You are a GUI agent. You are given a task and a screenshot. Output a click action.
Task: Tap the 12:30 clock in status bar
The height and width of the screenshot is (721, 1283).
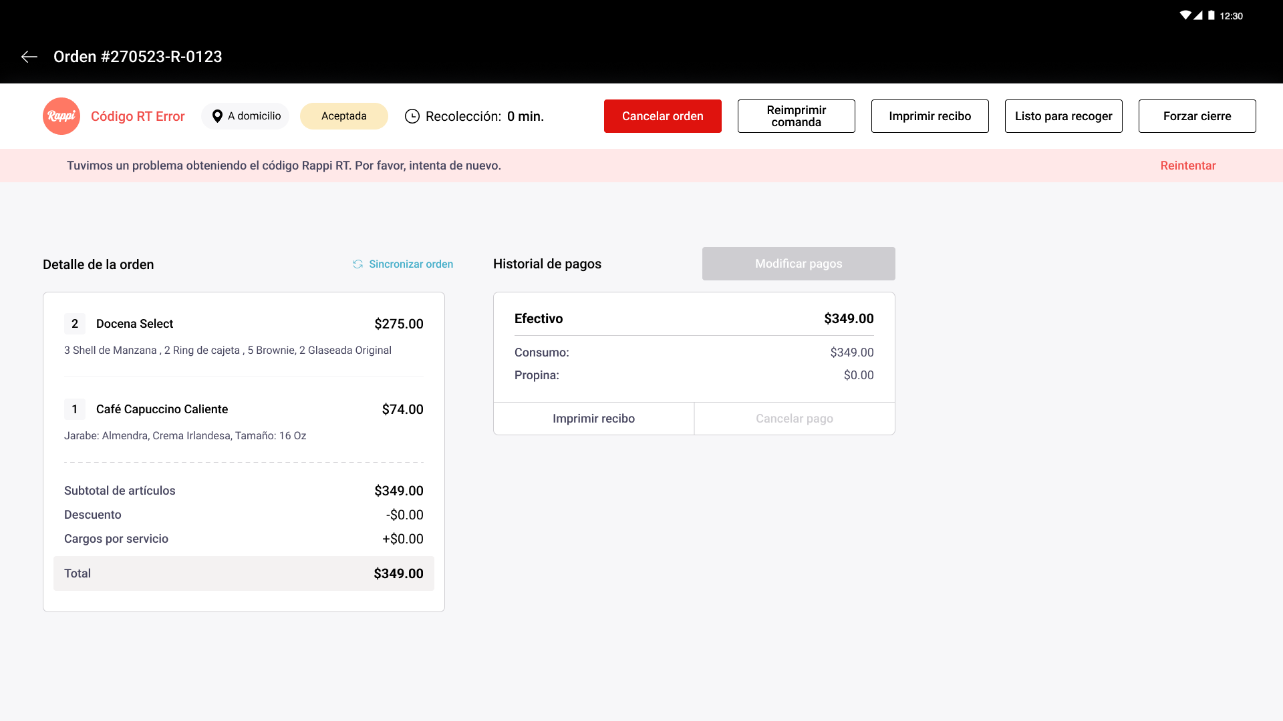(x=1231, y=16)
